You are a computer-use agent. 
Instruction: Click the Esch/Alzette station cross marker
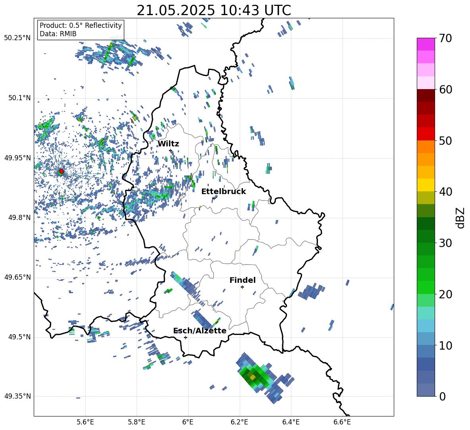[x=185, y=337]
